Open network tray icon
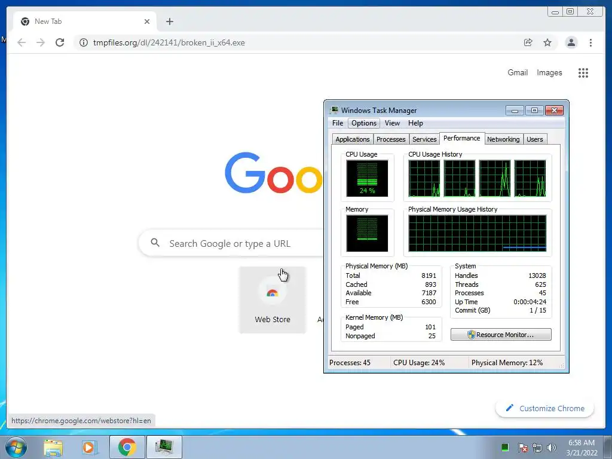This screenshot has width=612, height=459. (537, 448)
